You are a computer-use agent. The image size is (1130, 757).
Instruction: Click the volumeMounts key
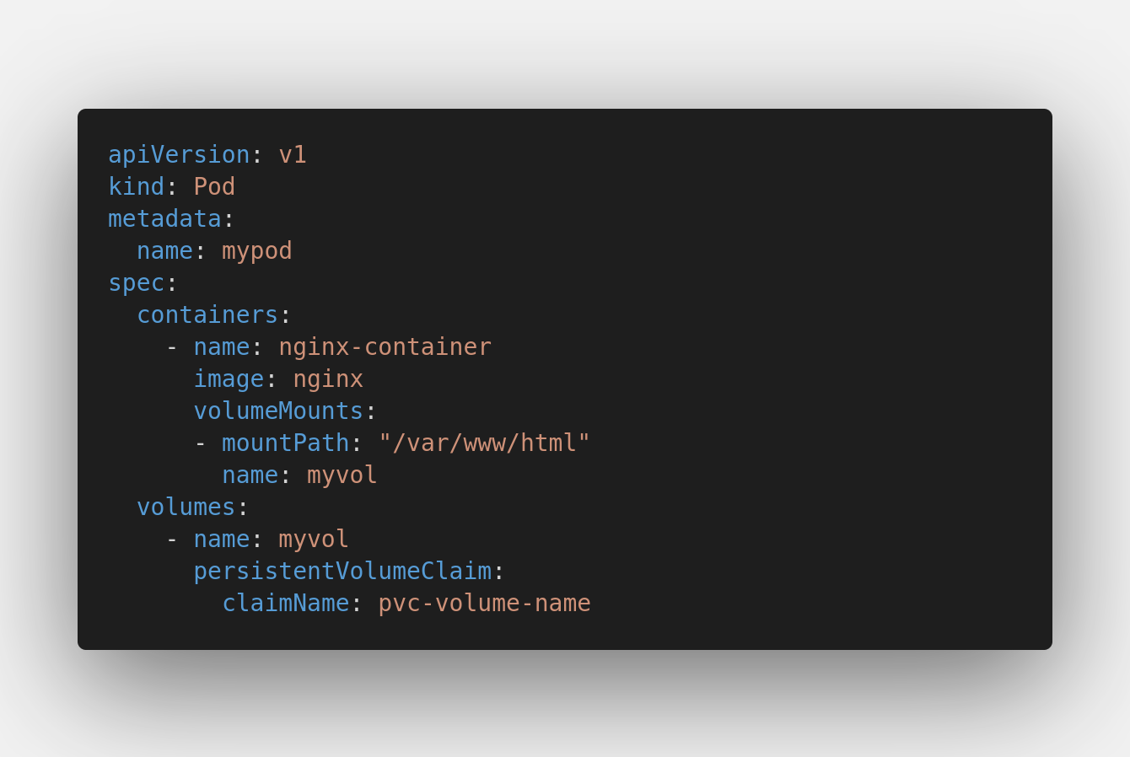(278, 411)
